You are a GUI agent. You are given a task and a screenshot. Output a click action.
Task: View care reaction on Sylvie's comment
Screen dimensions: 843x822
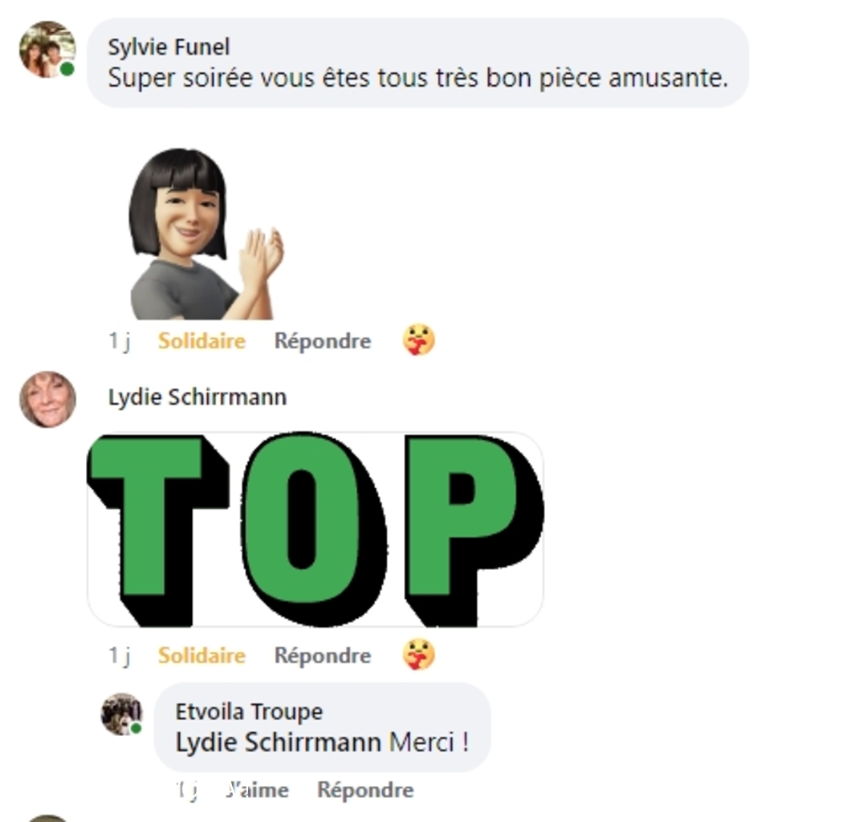point(419,340)
